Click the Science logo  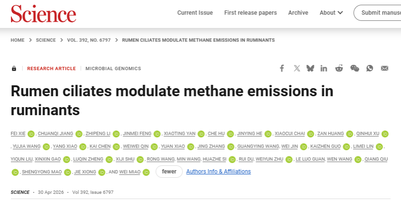[x=44, y=14]
